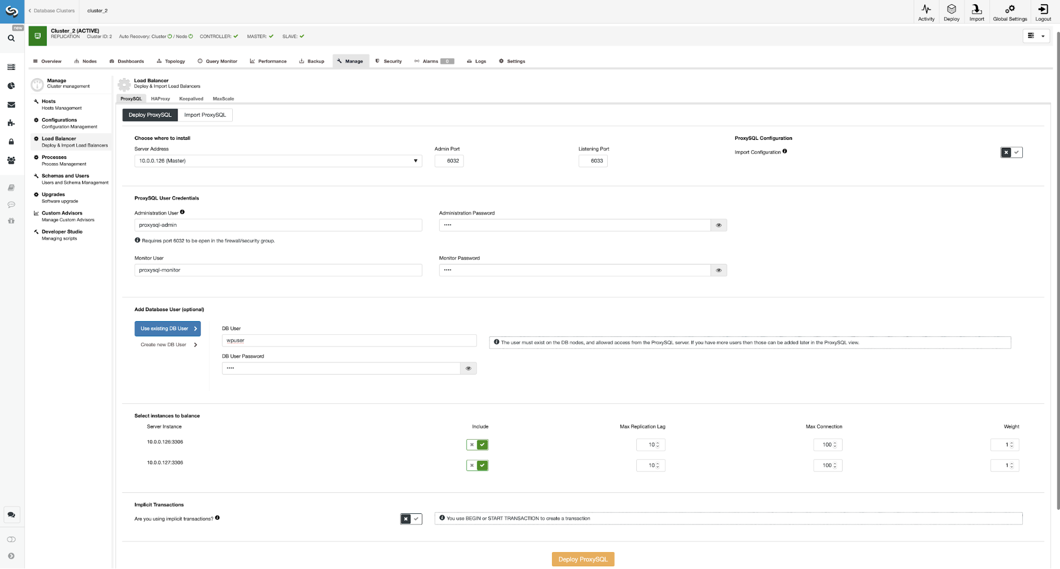
Task: Open the cluster actions dropdown at the top right
Action: [x=1036, y=35]
